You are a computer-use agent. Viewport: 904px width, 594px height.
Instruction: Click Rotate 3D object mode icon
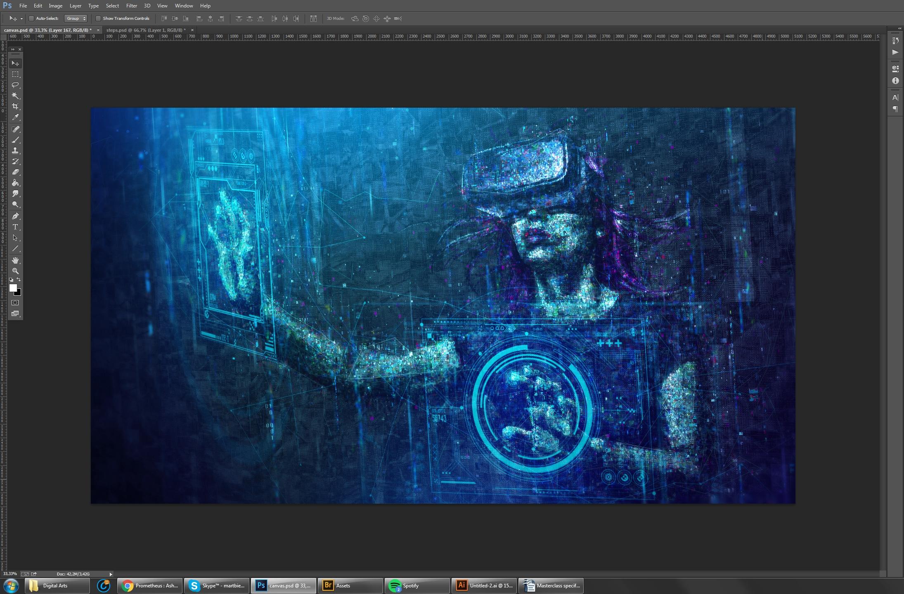click(x=355, y=19)
